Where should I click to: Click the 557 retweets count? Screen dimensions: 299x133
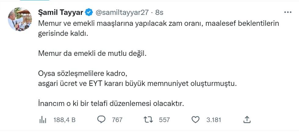click(164, 120)
